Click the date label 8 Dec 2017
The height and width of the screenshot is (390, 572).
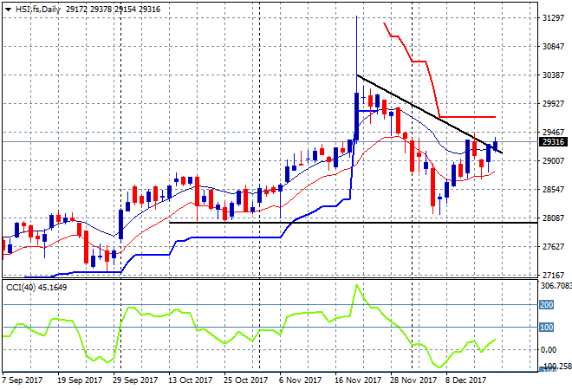coord(465,380)
